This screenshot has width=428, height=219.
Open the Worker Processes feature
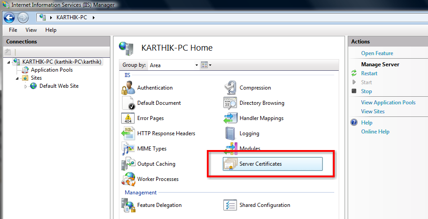pos(150,179)
